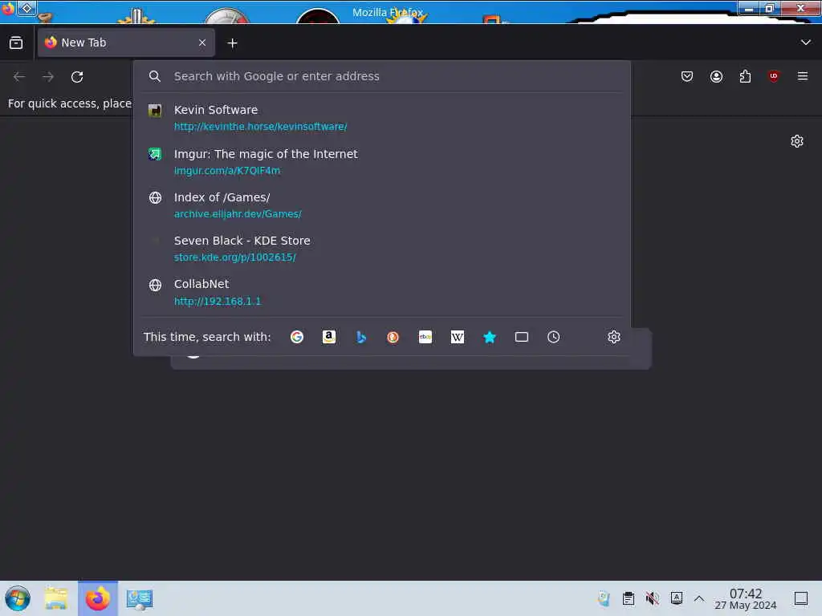Click the Imgur favicon in suggestions
The height and width of the screenshot is (616, 822).
(155, 154)
